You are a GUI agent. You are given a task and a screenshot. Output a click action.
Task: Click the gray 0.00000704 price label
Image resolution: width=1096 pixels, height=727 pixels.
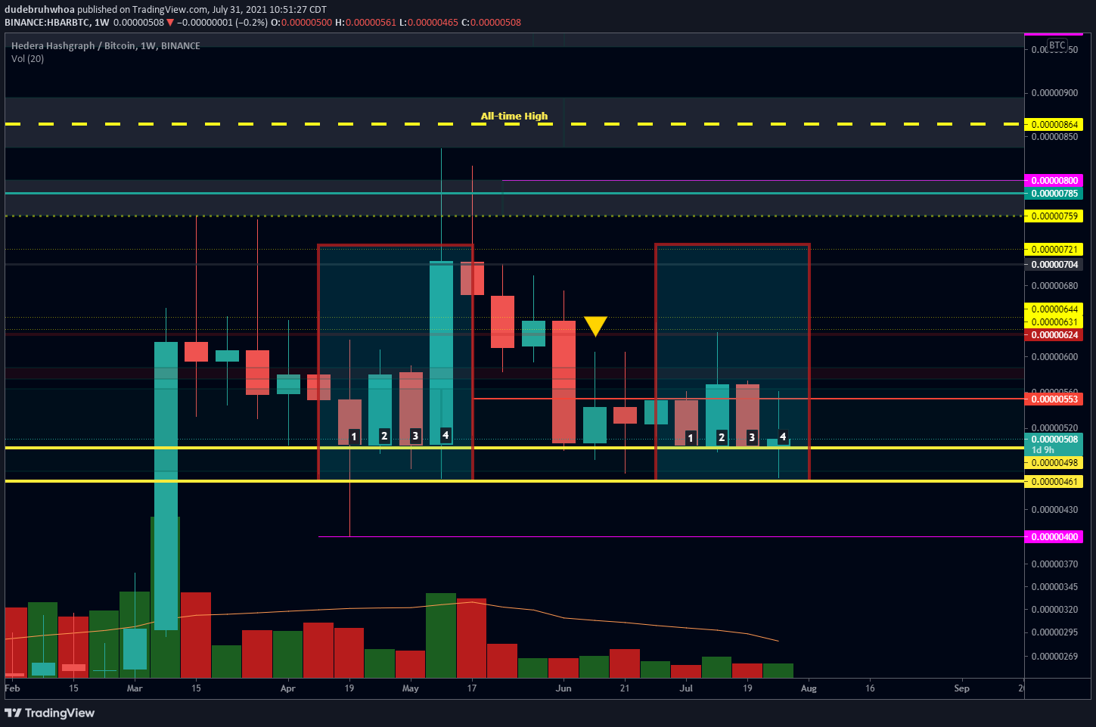coord(1053,265)
